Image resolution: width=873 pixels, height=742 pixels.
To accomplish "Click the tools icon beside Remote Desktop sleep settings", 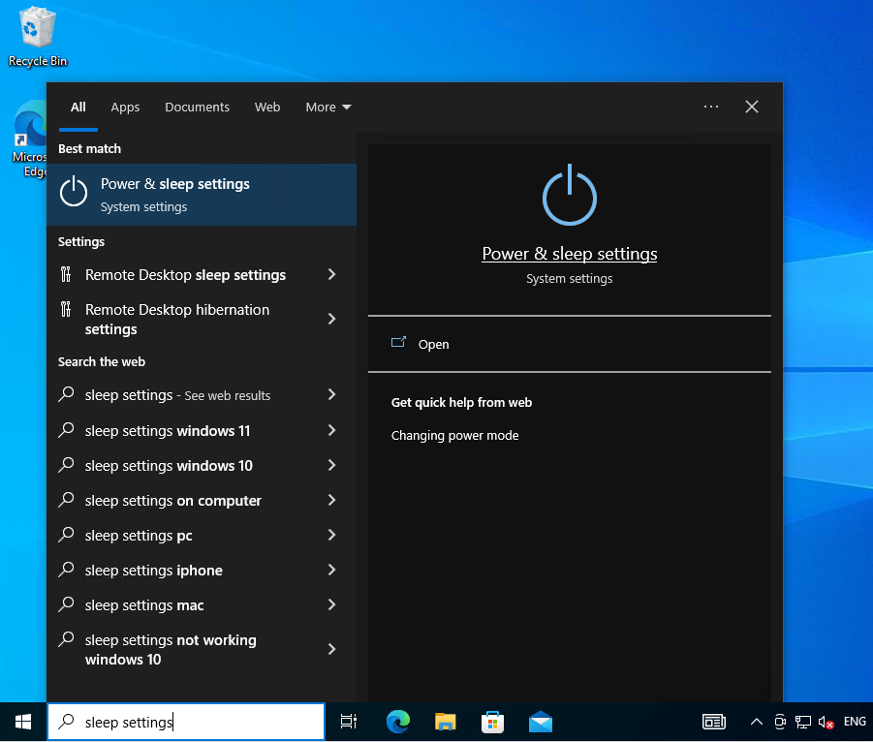I will [x=66, y=274].
